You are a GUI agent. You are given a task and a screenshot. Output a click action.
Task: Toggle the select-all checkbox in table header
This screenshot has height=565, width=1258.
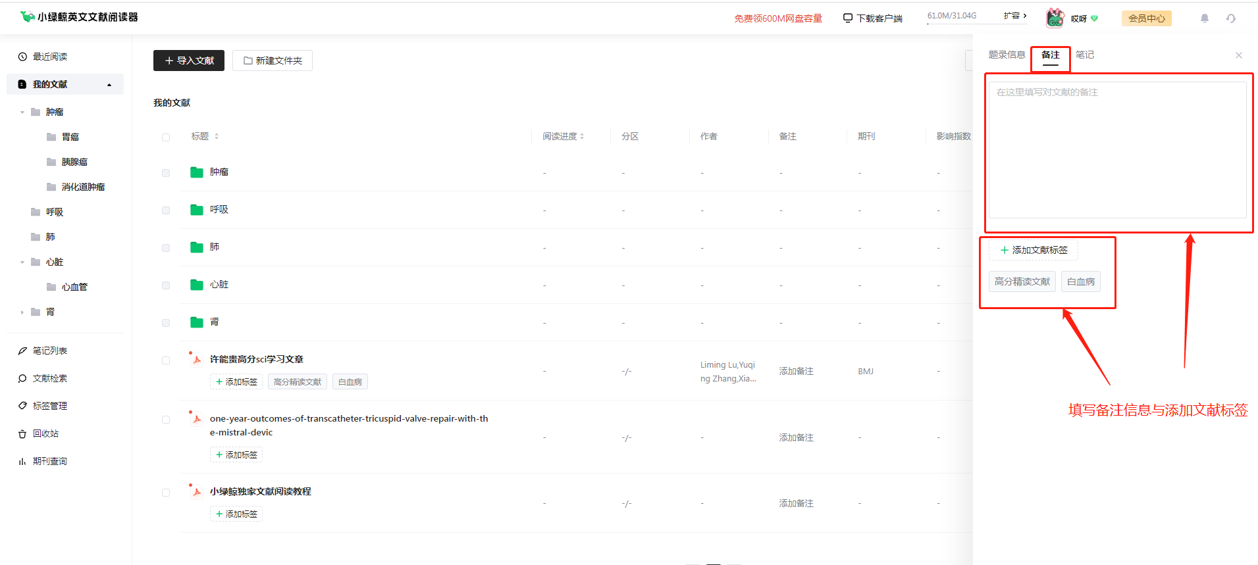pos(166,137)
